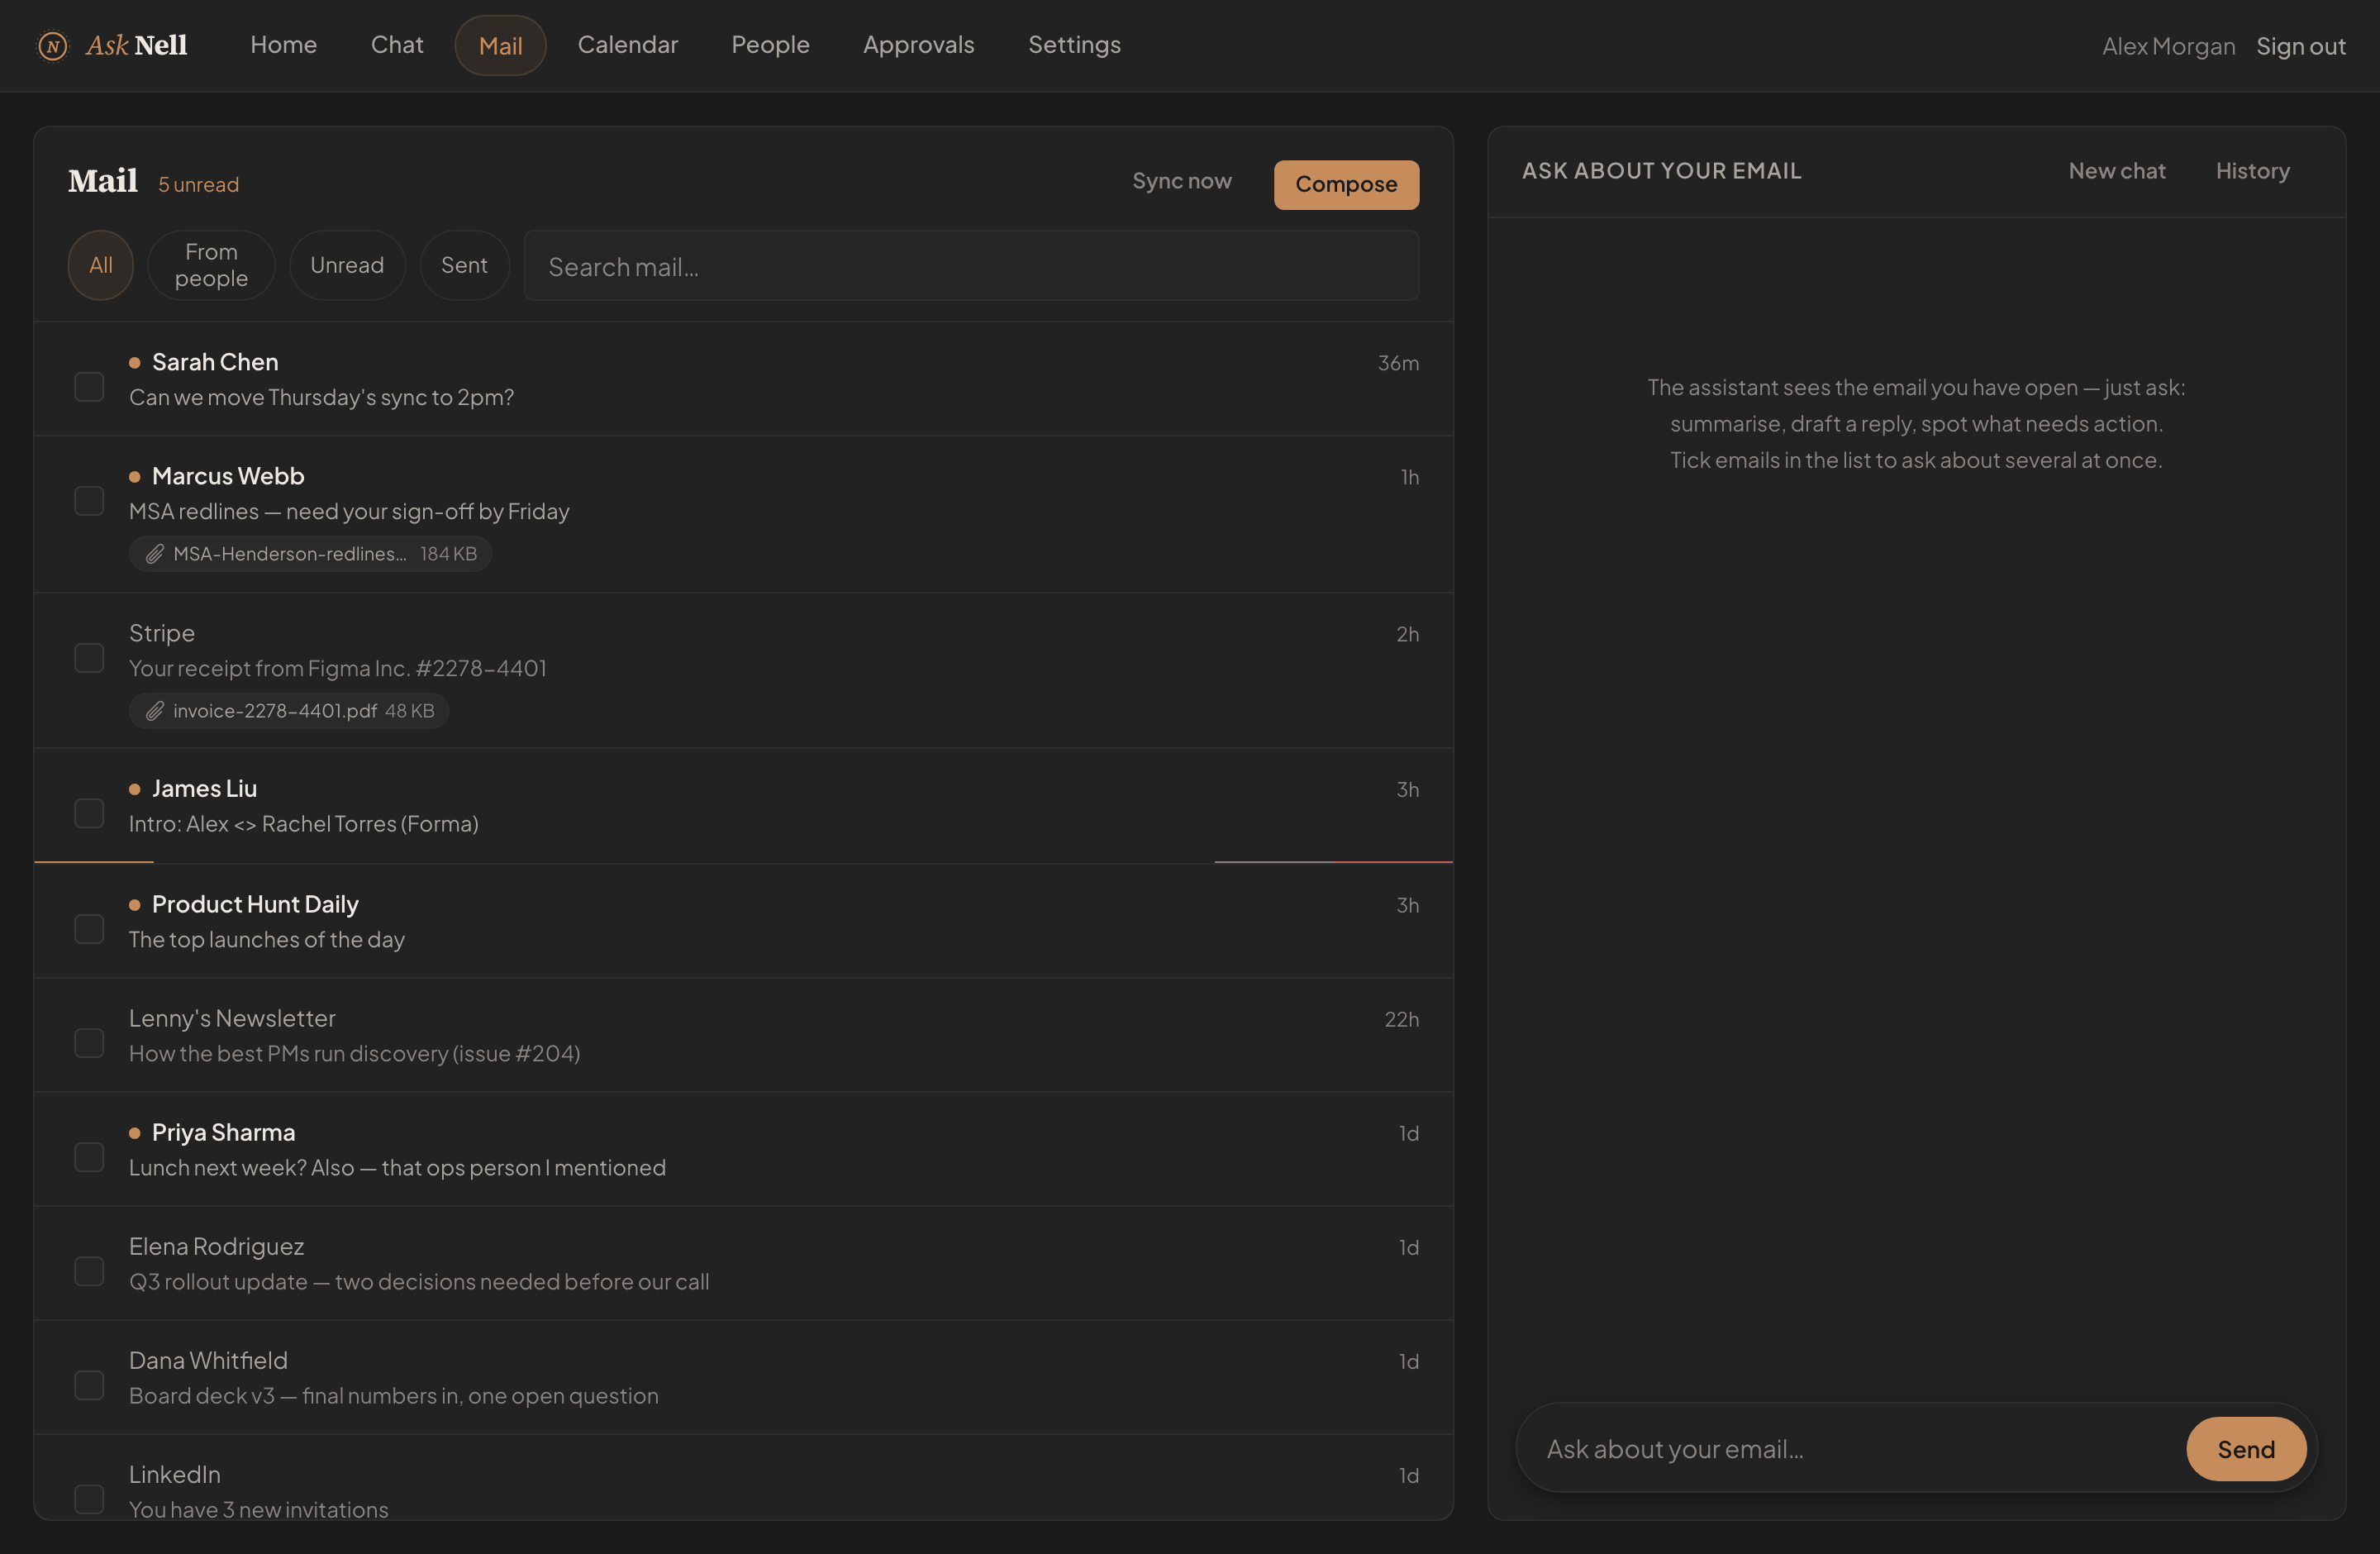Image resolution: width=2380 pixels, height=1554 pixels.
Task: Open "Q3 rollout update" email
Action: click(419, 1281)
